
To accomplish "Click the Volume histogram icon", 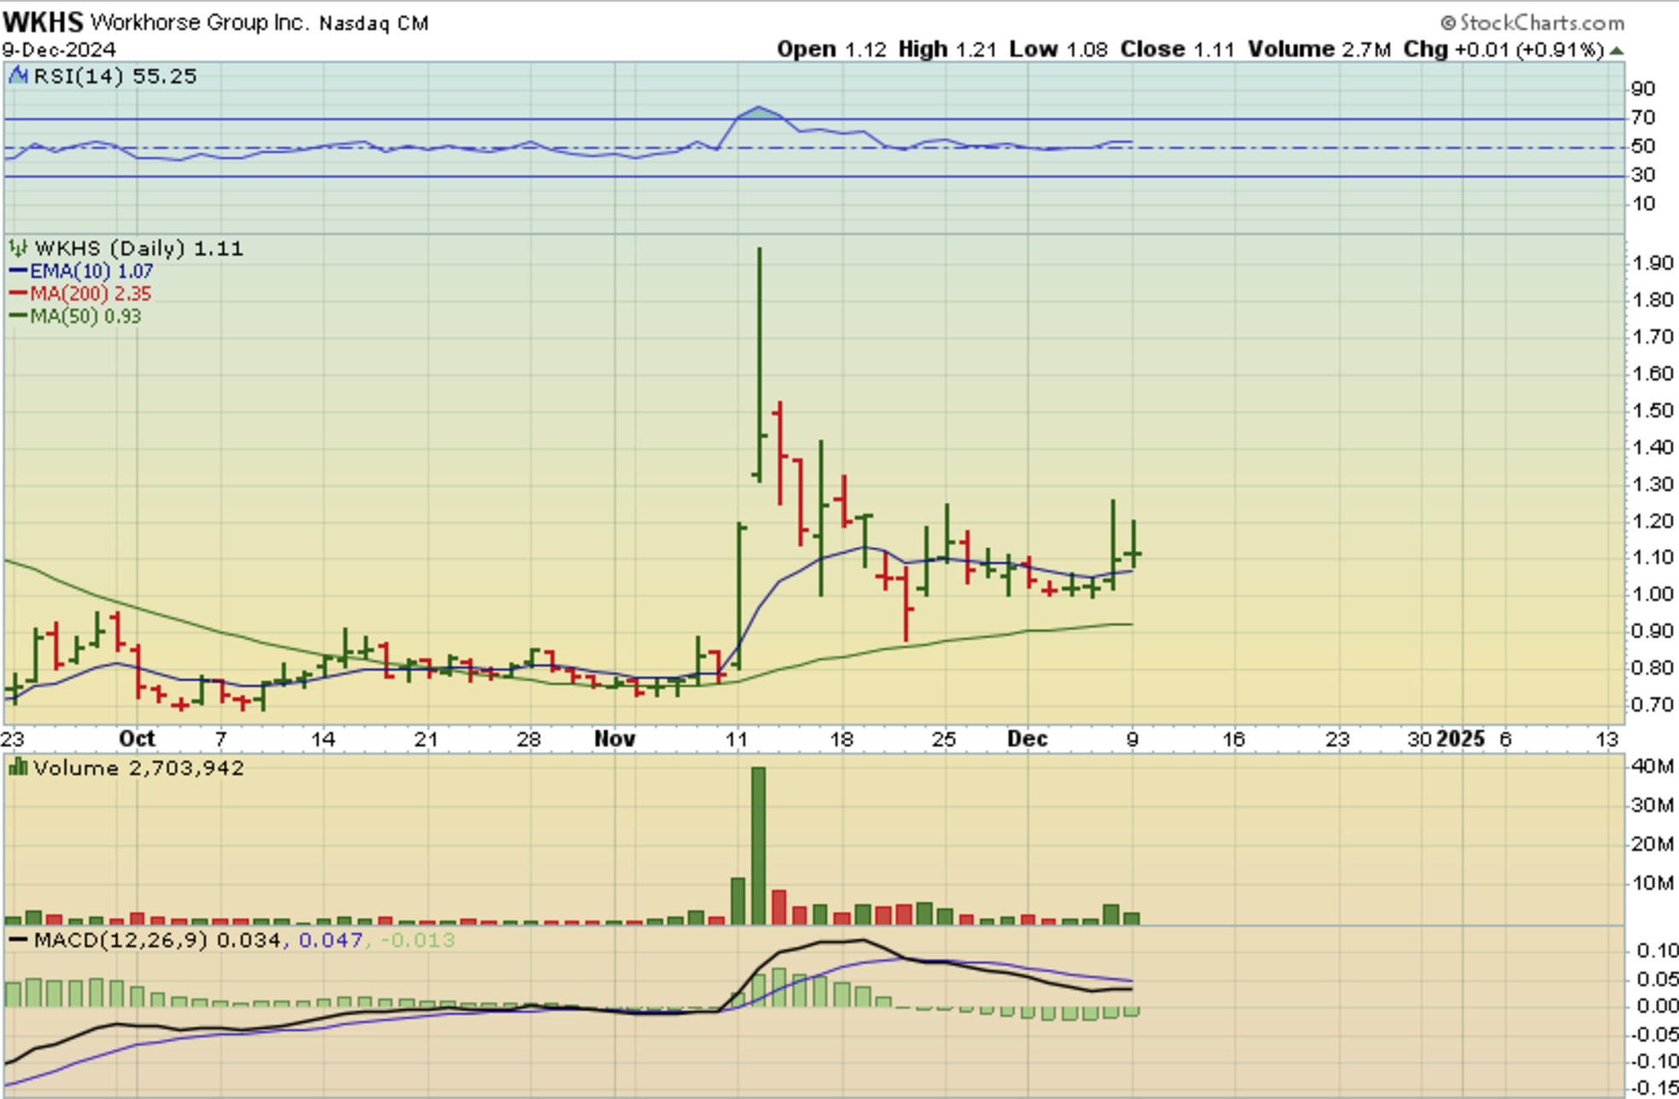I will 18,768.
